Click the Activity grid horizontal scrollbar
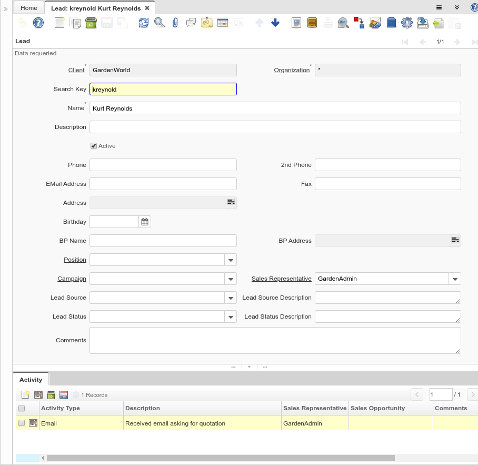Image resolution: width=478 pixels, height=465 pixels. pyautogui.click(x=220, y=458)
